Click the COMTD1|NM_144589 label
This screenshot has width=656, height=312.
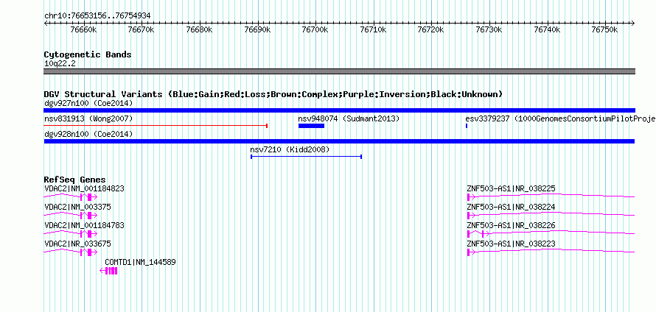(140, 262)
